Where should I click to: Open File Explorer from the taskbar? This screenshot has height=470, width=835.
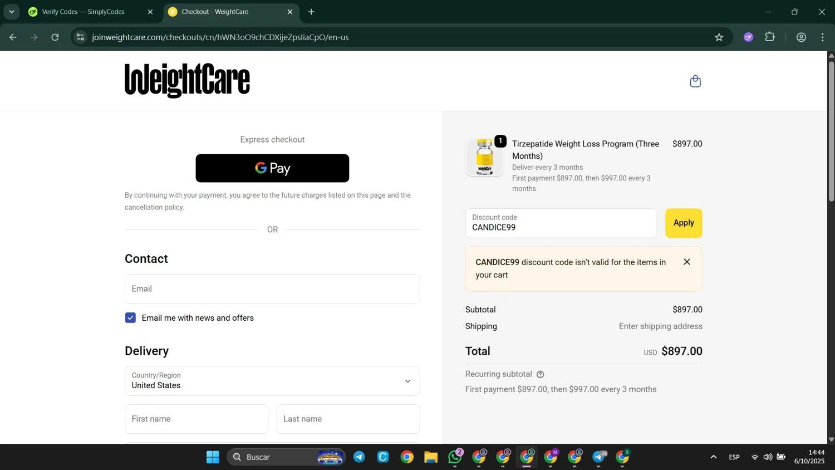tap(431, 457)
